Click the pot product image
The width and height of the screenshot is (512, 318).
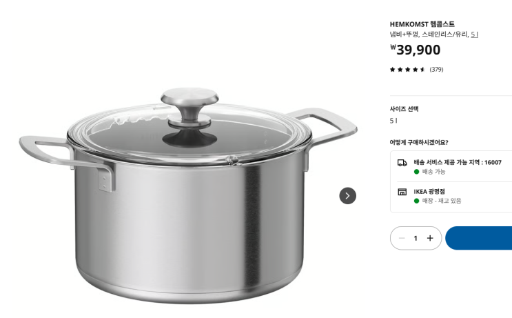click(x=188, y=195)
